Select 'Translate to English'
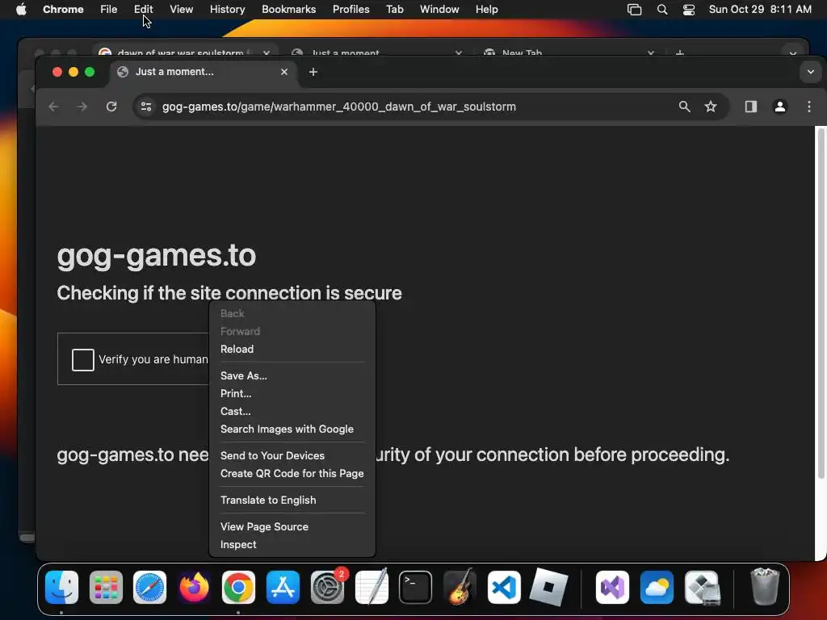Viewport: 827px width, 620px height. pos(292,501)
